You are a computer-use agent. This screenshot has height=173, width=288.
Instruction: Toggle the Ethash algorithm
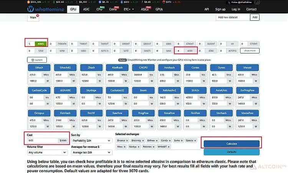[x=39, y=68]
